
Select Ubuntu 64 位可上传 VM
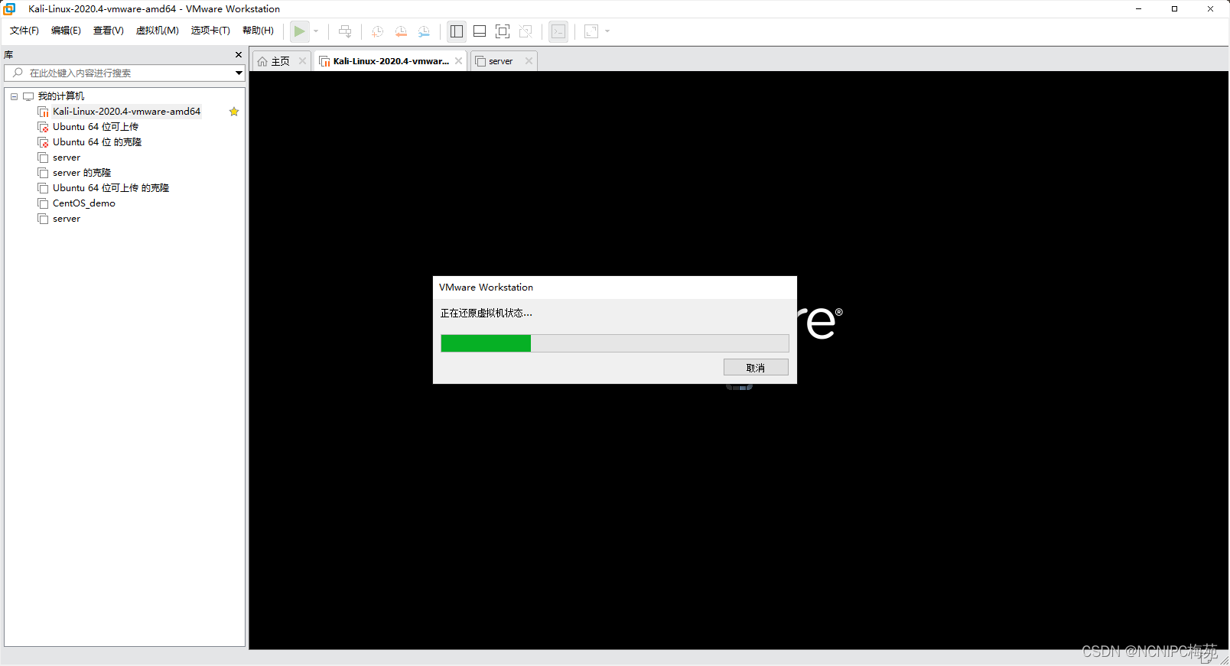coord(96,127)
